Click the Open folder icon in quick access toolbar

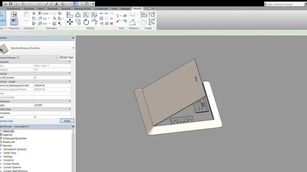tap(6, 4)
